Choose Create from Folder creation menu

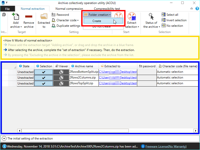tap(97, 21)
